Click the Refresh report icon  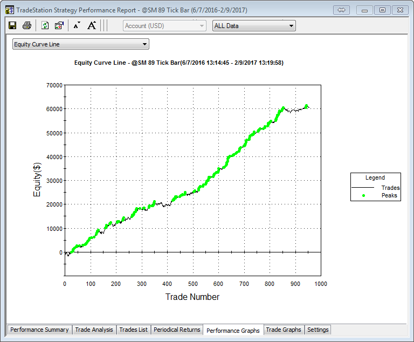tap(45, 25)
